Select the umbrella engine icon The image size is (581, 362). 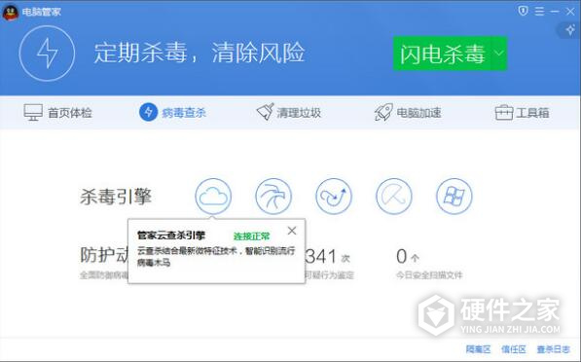click(394, 197)
